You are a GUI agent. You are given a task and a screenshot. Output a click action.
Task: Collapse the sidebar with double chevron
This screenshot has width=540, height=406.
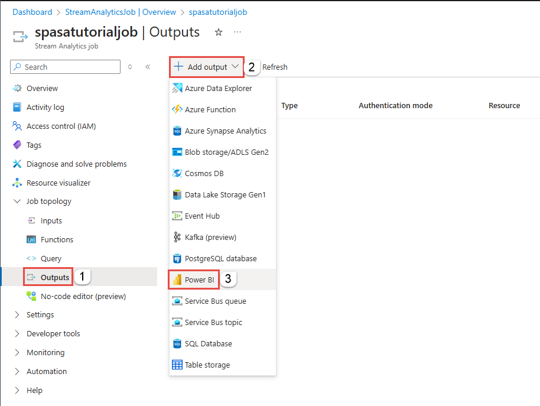[148, 67]
